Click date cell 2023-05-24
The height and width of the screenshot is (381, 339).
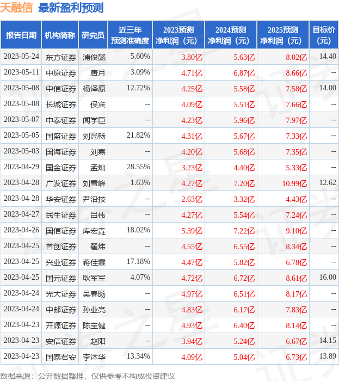click(21, 57)
